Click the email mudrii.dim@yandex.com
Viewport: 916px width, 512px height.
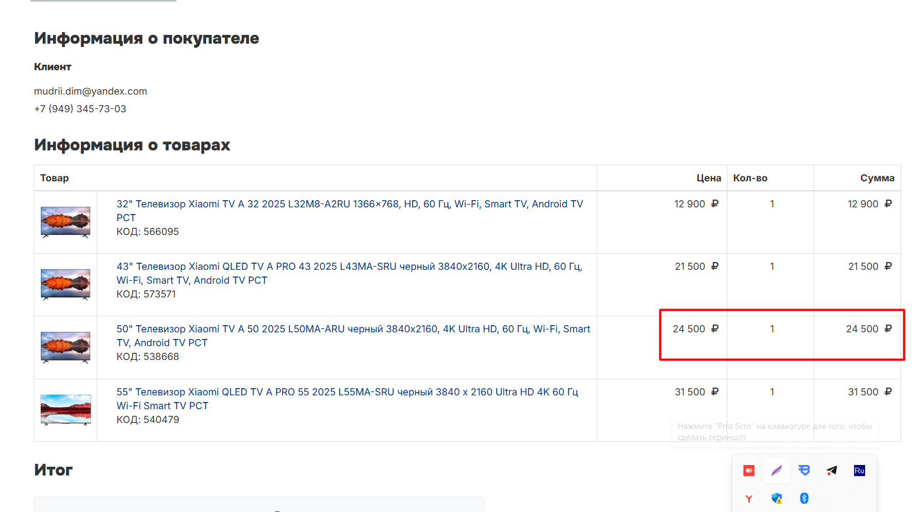(x=91, y=91)
